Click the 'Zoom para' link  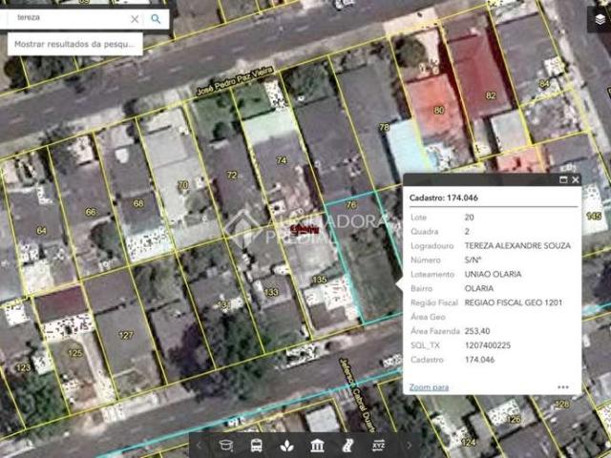429,387
